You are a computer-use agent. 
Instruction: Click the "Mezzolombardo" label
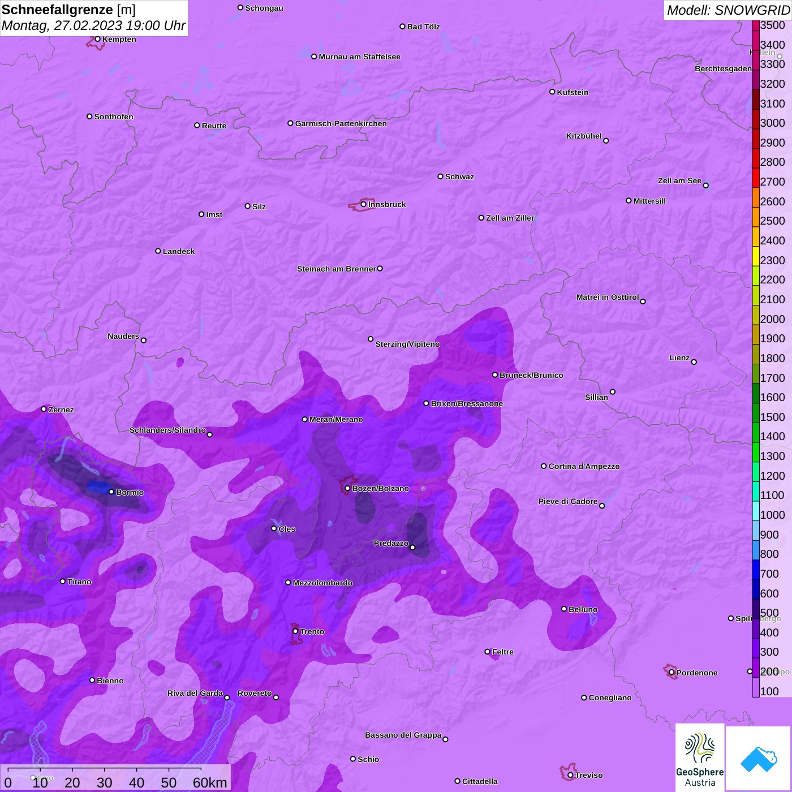[323, 583]
